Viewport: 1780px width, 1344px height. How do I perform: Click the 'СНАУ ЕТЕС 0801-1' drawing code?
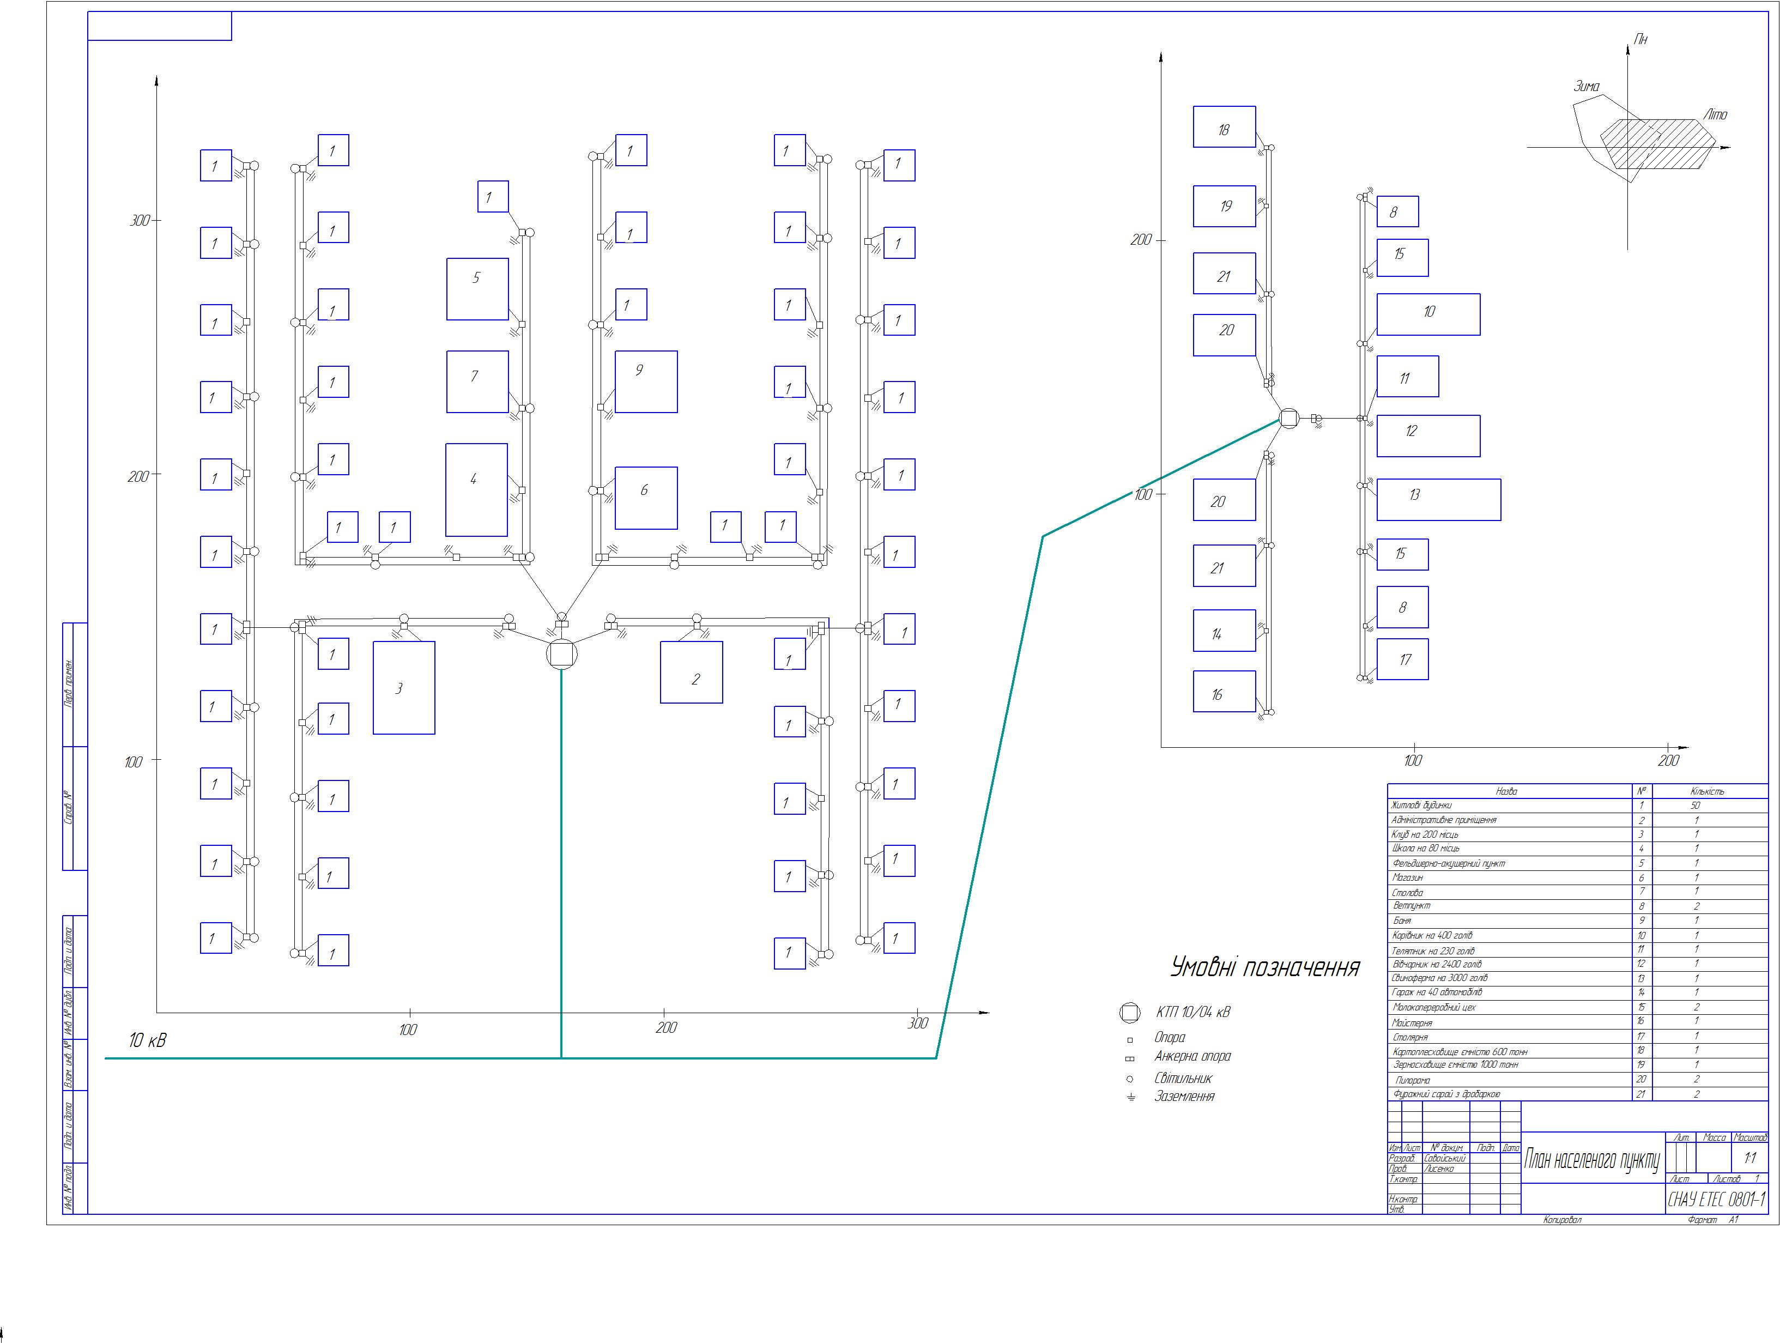(1716, 1199)
